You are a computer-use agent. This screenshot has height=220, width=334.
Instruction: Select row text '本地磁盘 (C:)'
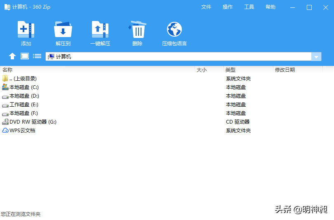pyautogui.click(x=24, y=87)
